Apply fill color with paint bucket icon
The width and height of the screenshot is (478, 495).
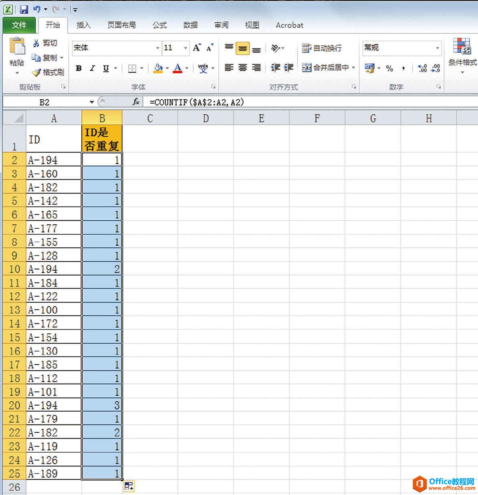pyautogui.click(x=158, y=68)
